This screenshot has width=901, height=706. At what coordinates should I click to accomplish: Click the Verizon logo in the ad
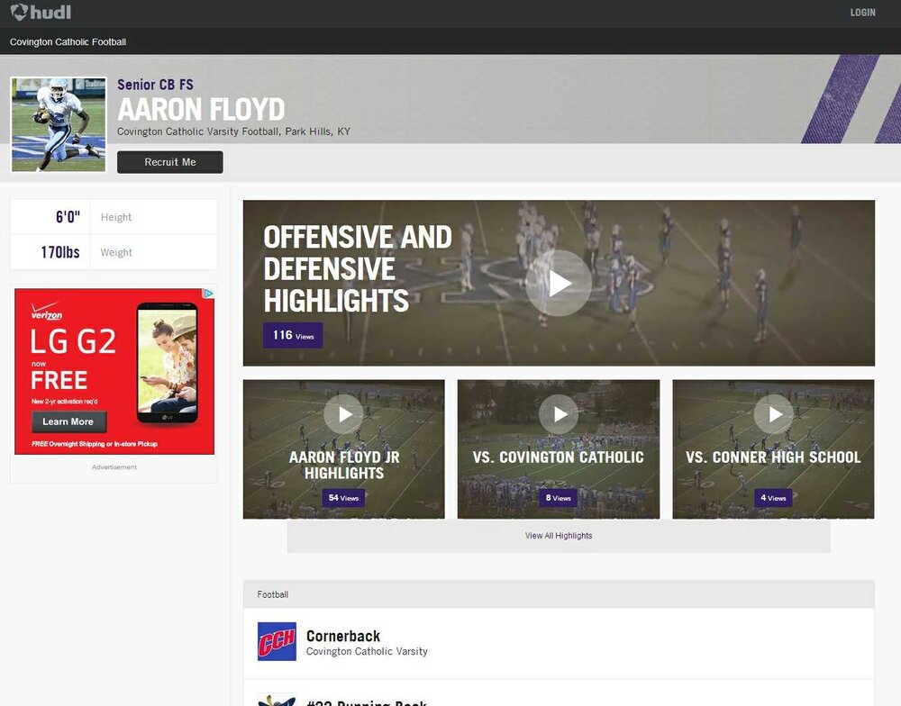47,312
